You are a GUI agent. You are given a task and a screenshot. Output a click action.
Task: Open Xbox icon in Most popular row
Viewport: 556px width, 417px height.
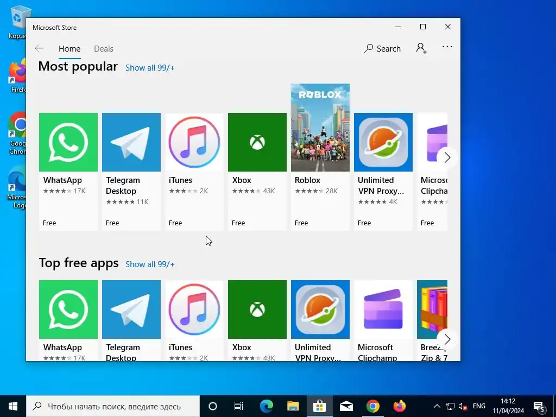(257, 142)
